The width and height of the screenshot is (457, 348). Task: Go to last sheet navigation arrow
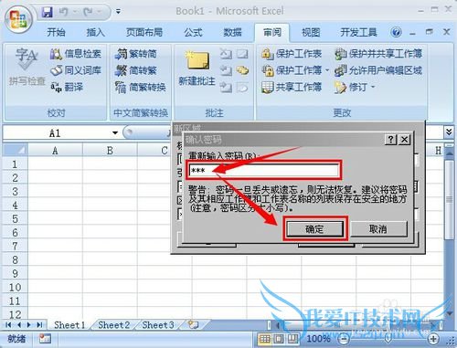tap(40, 325)
